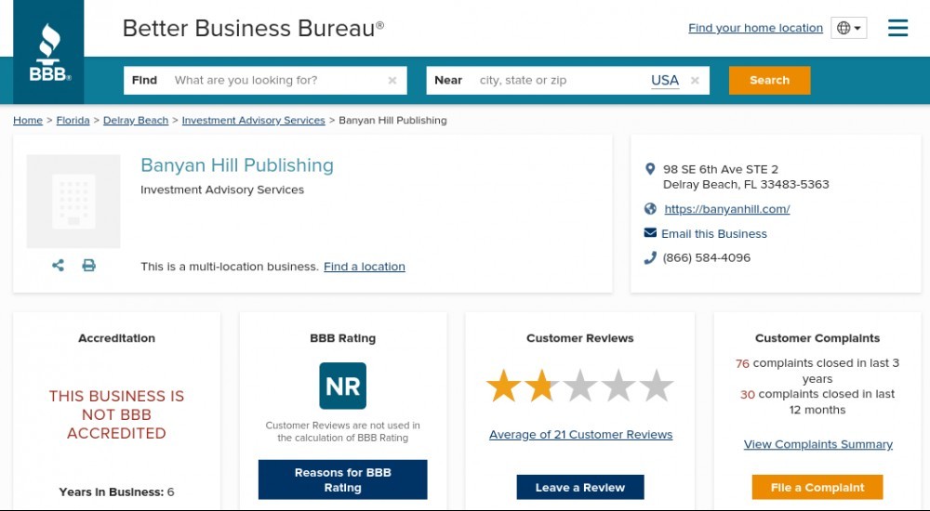Call the (866) 584-4096 number

(x=707, y=258)
